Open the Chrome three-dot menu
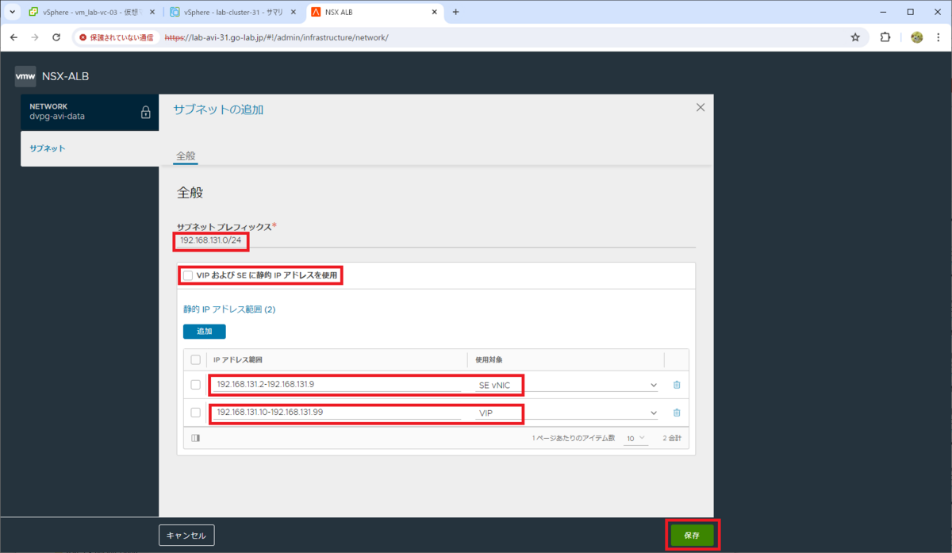Image resolution: width=952 pixels, height=553 pixels. coord(938,37)
